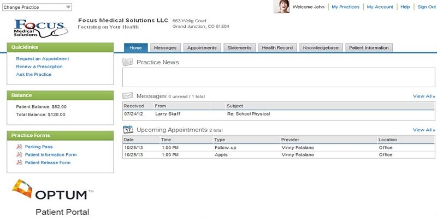This screenshot has width=437, height=218.
Task: Click the Practice News newspaper icon
Action: pyautogui.click(x=128, y=62)
